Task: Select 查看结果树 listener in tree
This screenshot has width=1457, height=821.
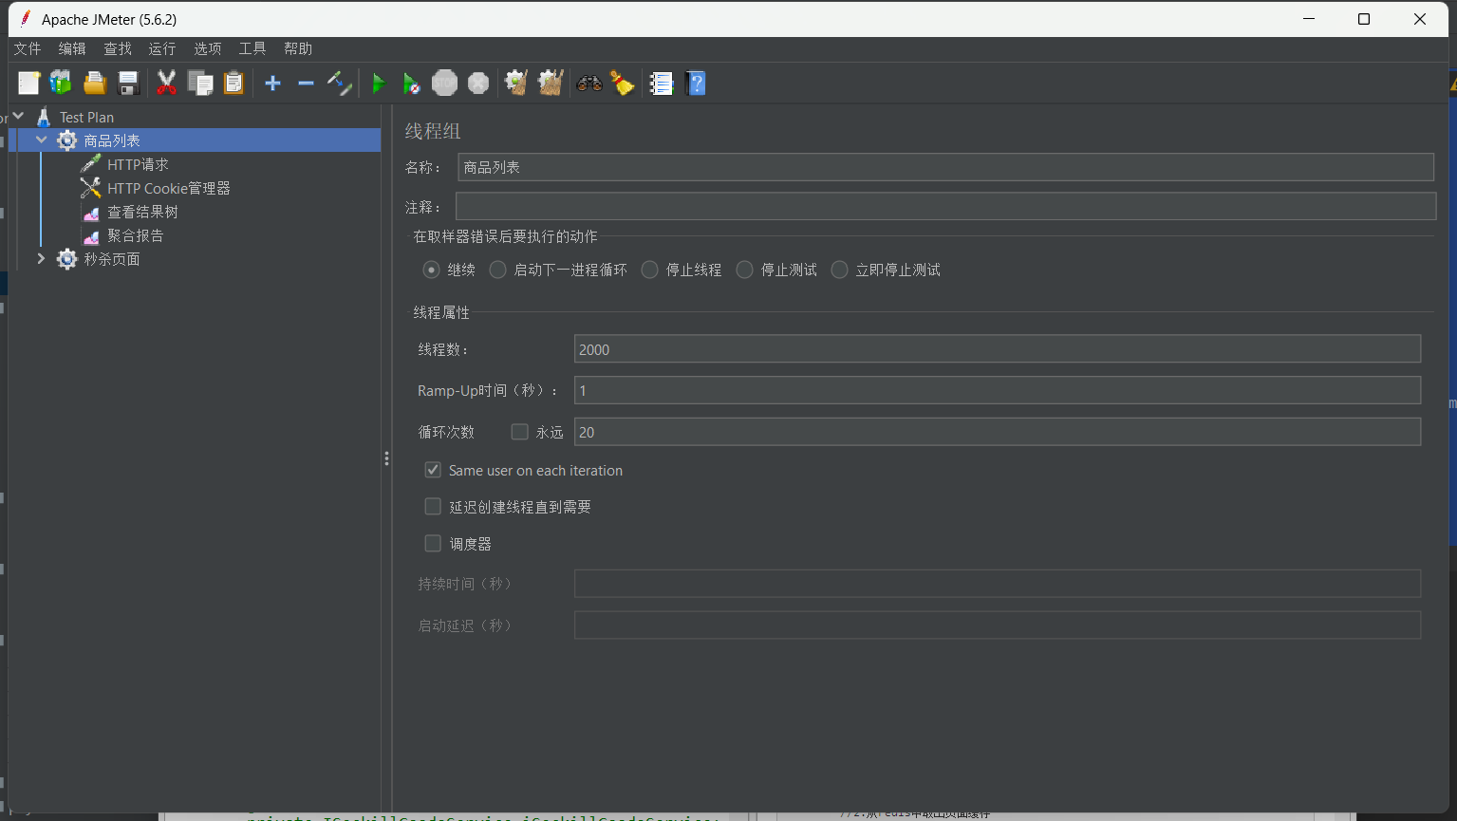Action: (x=142, y=212)
